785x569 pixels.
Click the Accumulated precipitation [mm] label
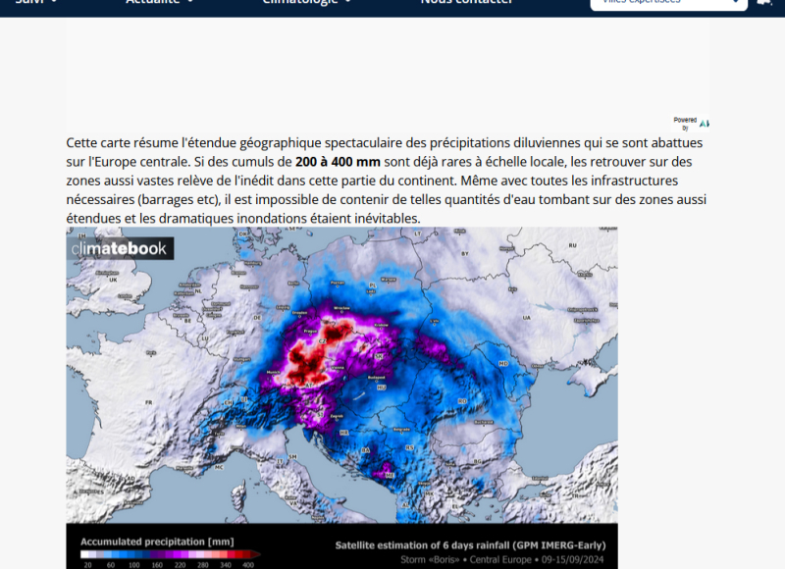click(x=156, y=541)
